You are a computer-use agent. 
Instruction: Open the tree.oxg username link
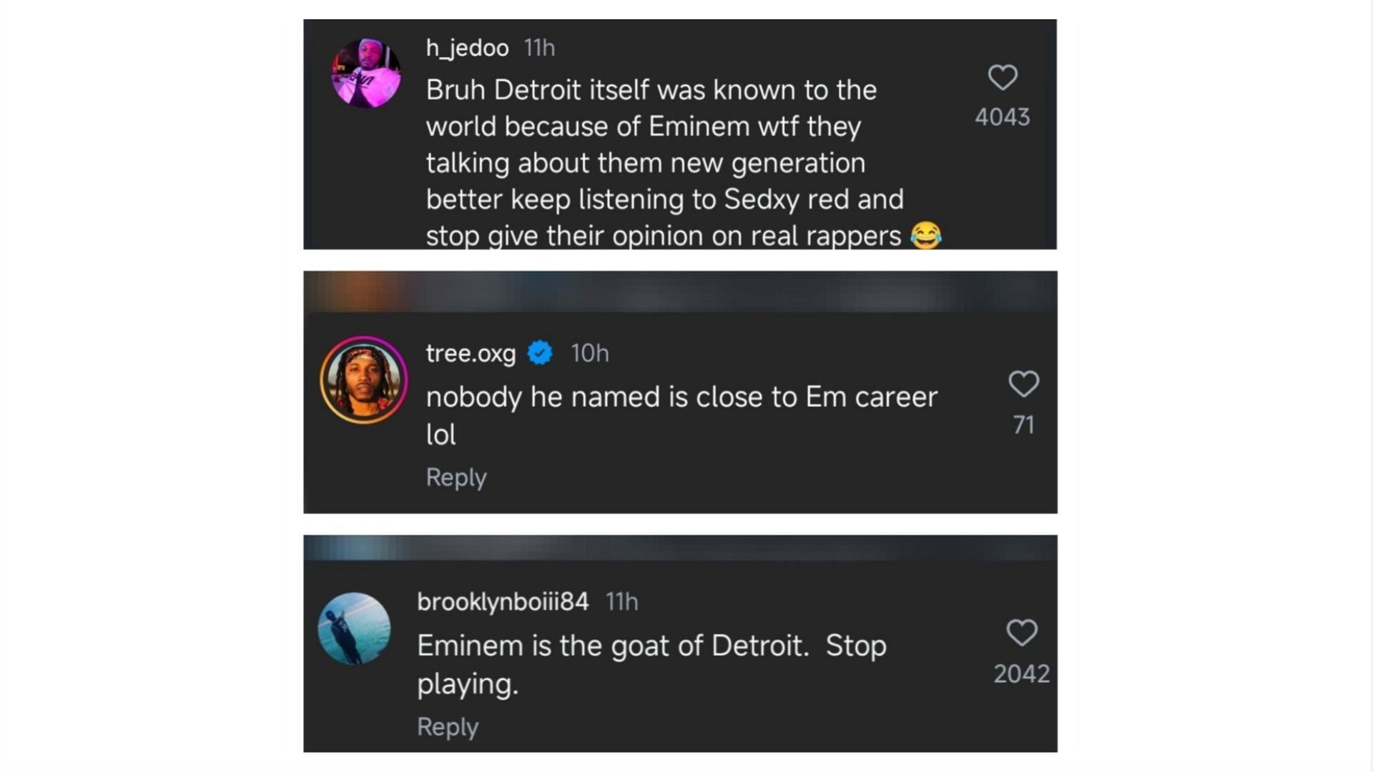471,353
